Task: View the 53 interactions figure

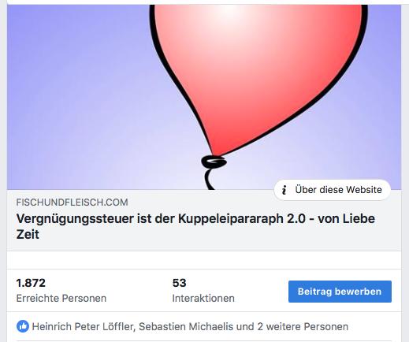Action: [179, 283]
